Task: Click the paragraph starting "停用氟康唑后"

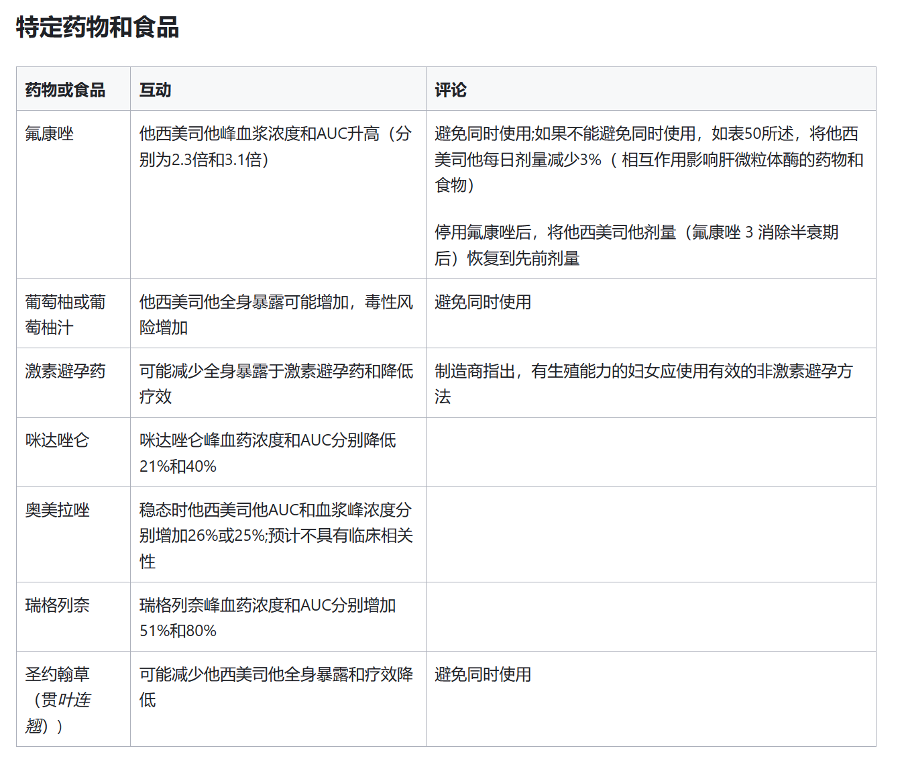Action: coord(636,245)
